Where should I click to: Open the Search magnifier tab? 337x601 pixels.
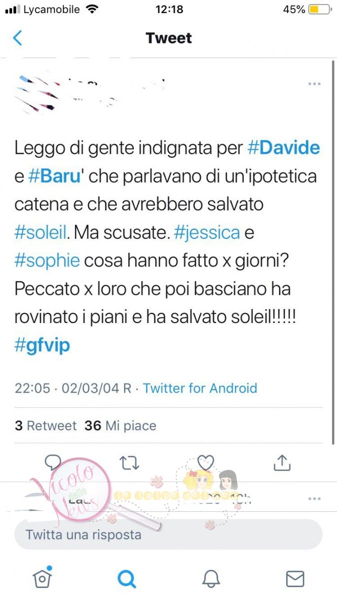coord(126,578)
